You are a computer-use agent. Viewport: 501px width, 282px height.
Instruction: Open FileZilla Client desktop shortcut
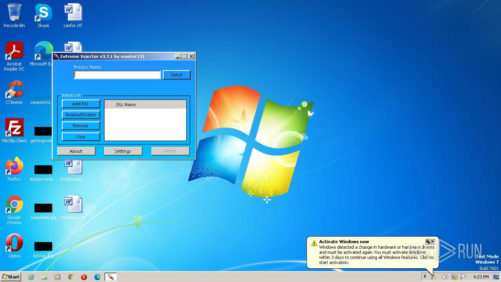click(14, 131)
